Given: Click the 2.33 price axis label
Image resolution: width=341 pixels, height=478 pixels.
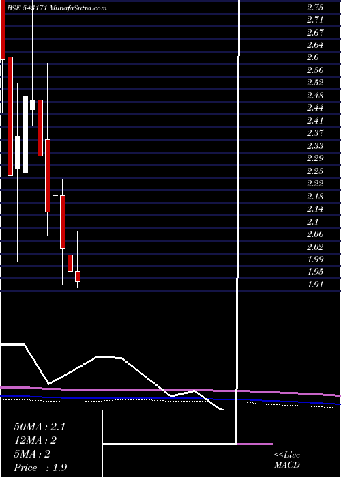Looking at the screenshot, I should (315, 146).
